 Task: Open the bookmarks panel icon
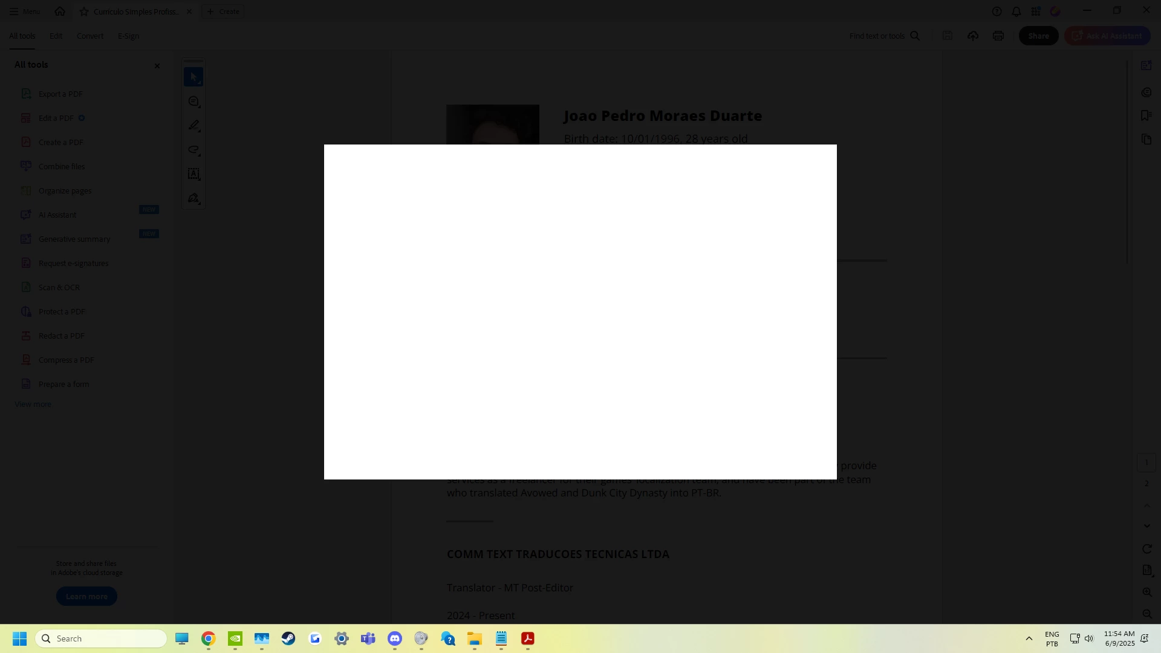coord(1146,115)
